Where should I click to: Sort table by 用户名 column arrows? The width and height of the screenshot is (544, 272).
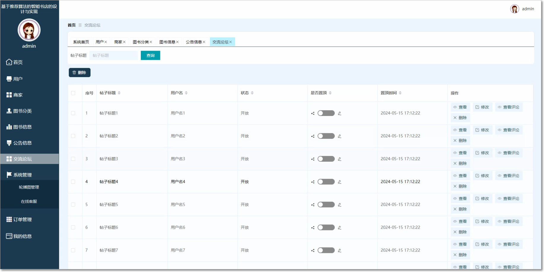[186, 93]
